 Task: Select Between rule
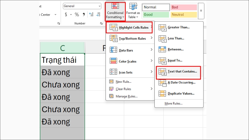(179, 49)
